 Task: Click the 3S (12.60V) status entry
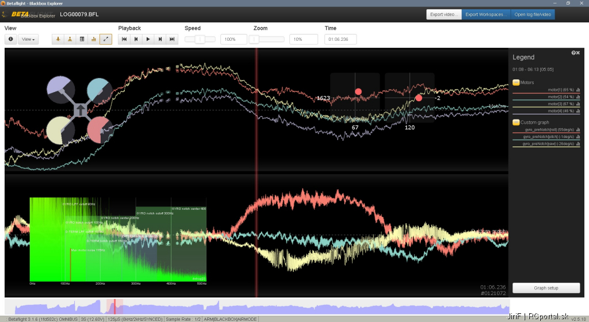(x=92, y=319)
